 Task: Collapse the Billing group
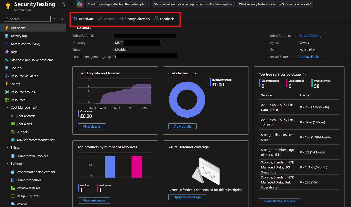[7, 148]
